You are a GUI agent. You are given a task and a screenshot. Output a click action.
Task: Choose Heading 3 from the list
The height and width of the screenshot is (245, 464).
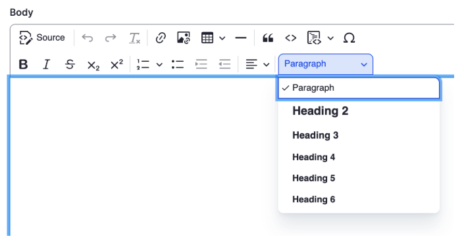[359, 135]
